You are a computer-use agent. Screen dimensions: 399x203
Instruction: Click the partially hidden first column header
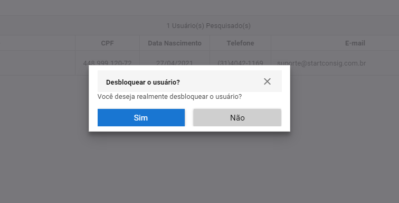click(x=37, y=43)
